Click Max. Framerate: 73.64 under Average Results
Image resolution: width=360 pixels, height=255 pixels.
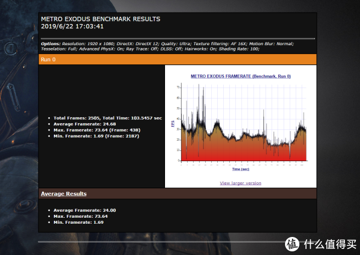[x=80, y=216]
